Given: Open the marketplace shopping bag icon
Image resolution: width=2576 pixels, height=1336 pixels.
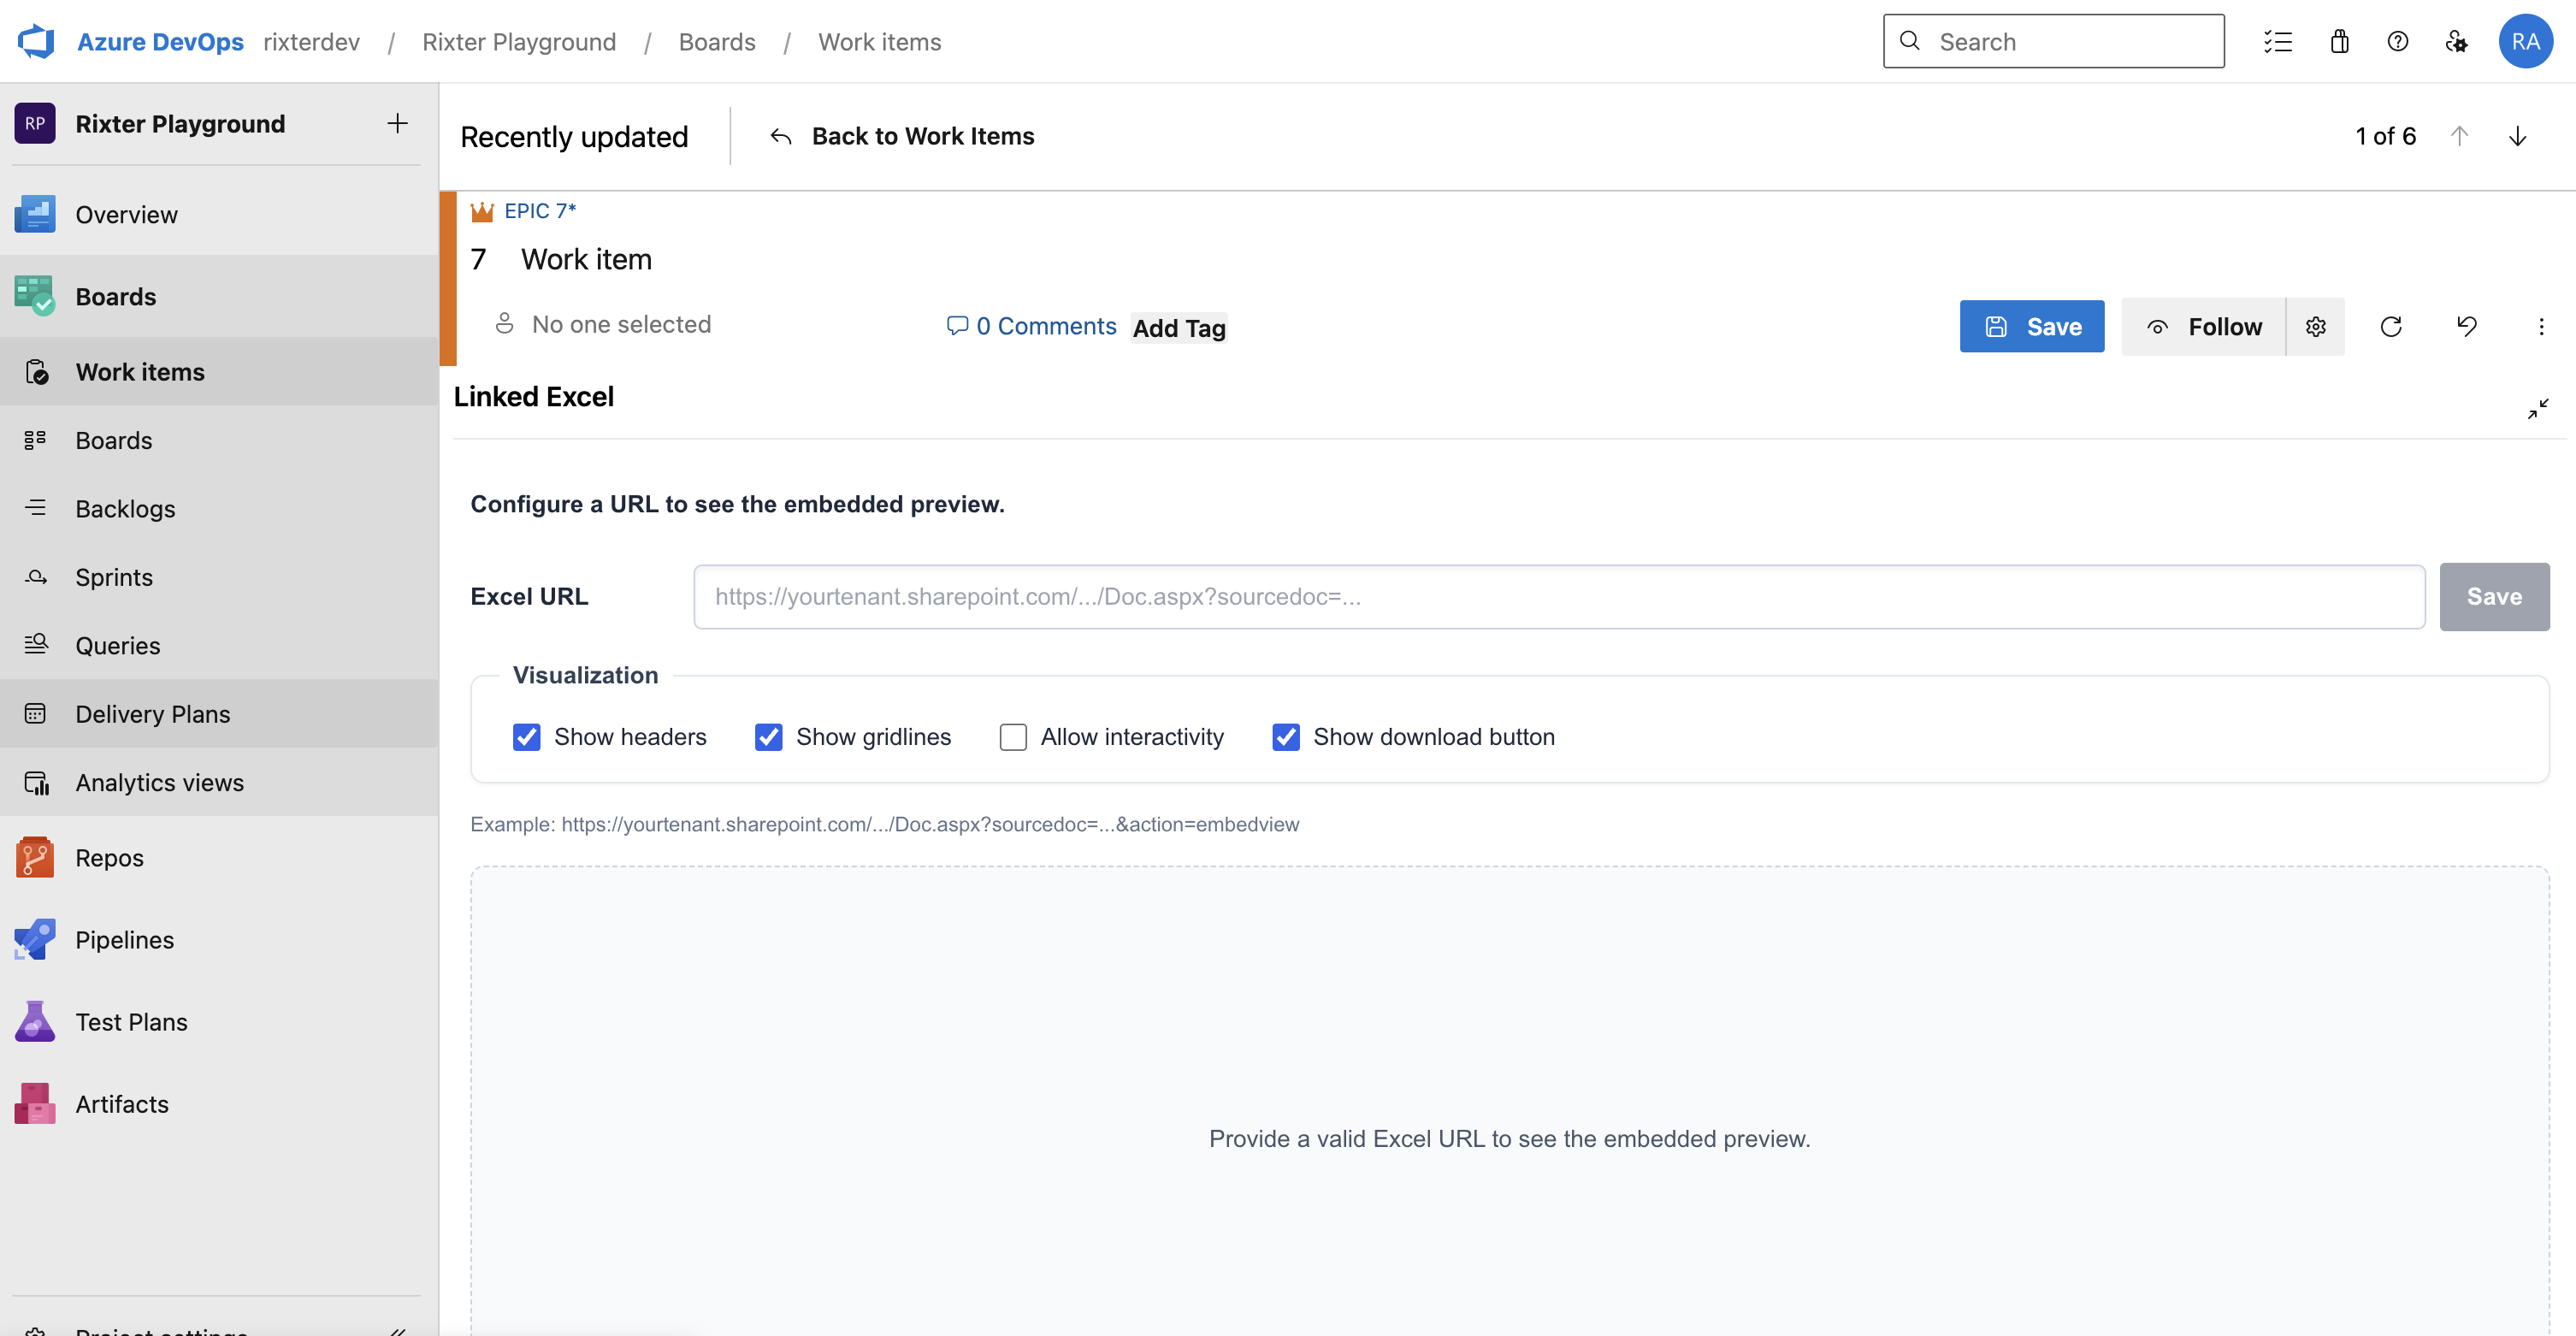Looking at the screenshot, I should pyautogui.click(x=2339, y=42).
